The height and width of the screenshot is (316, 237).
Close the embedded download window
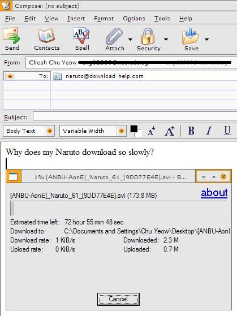click(x=223, y=177)
